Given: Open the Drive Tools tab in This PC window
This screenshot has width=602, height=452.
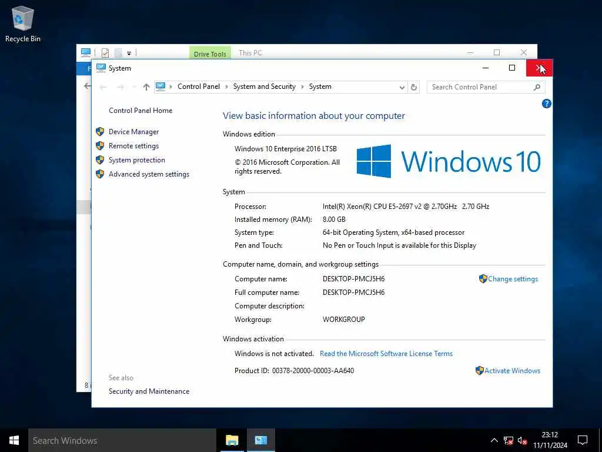Looking at the screenshot, I should [x=210, y=53].
